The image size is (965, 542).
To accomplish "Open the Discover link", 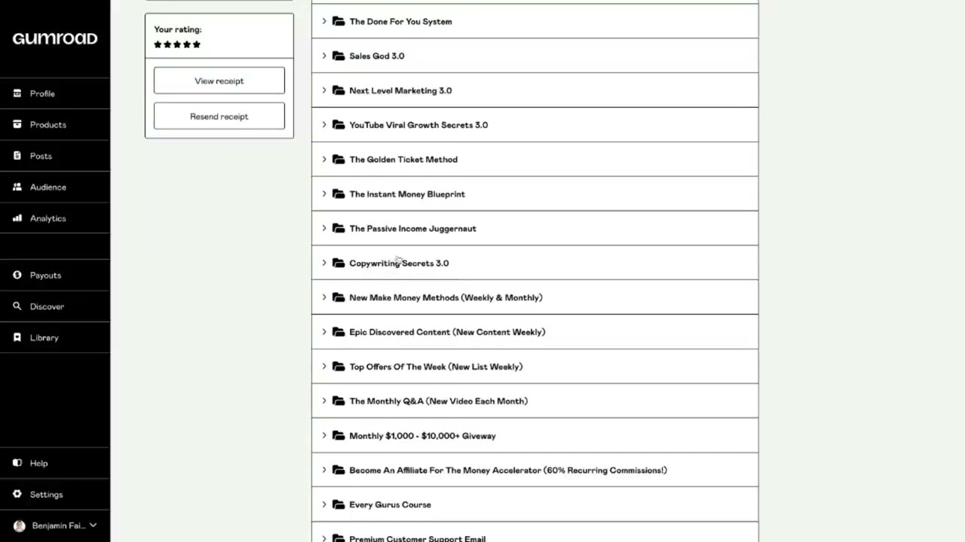I will (x=55, y=306).
